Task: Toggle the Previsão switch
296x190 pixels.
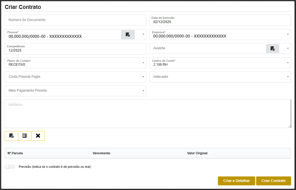Action: 10,167
